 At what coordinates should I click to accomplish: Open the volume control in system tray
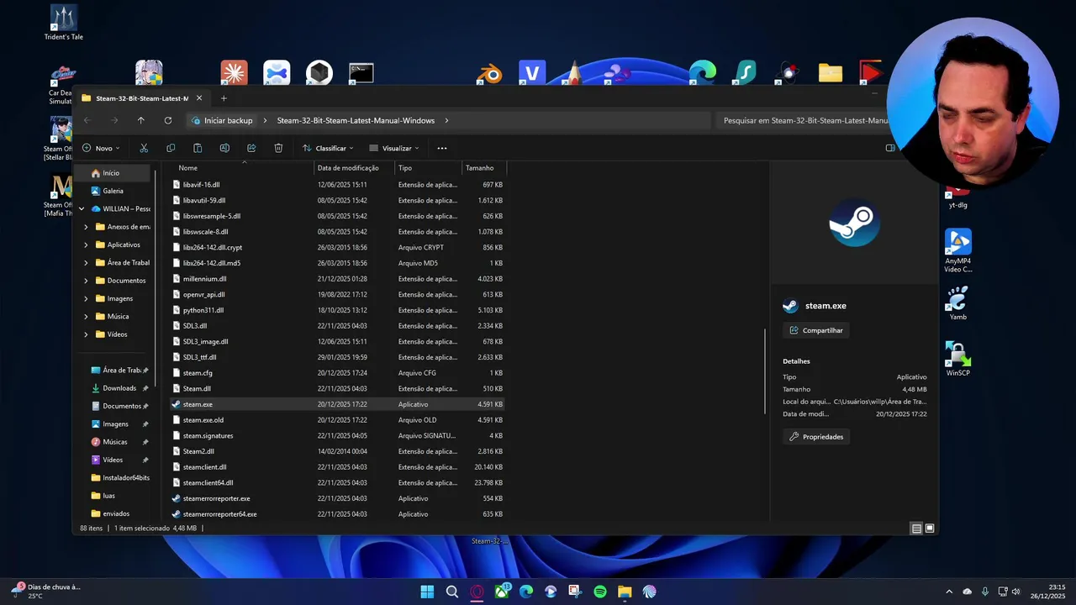pyautogui.click(x=1015, y=592)
